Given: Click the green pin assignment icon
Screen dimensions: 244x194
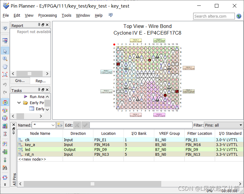Looking at the screenshot, I should tap(5, 152).
